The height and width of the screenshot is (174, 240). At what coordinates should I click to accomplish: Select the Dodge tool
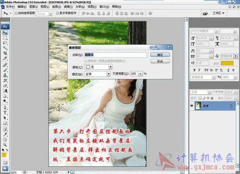tap(5, 101)
